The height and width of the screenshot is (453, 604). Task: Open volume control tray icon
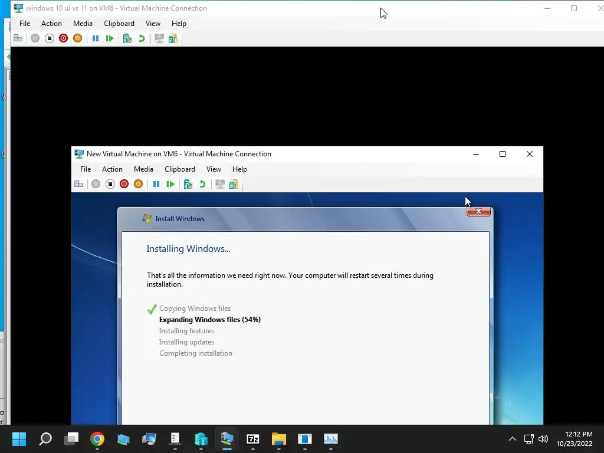[x=543, y=439]
